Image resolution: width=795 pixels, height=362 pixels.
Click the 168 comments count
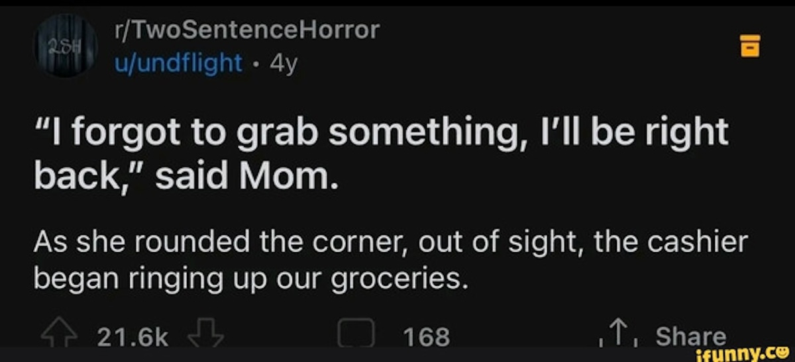coord(425,337)
